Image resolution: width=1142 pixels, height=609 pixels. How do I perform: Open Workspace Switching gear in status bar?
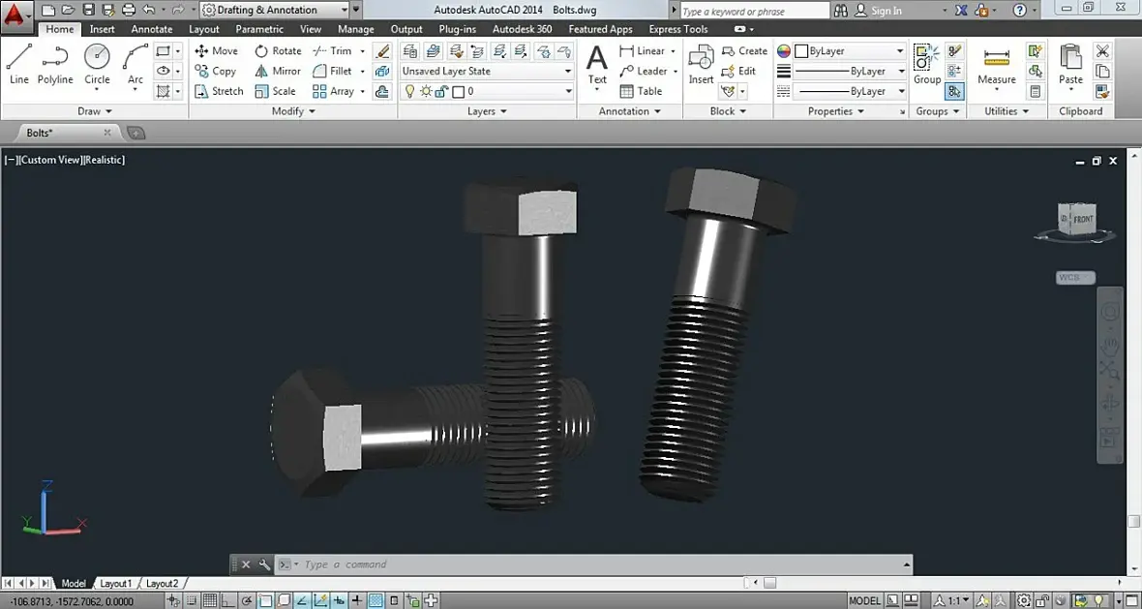[1023, 601]
